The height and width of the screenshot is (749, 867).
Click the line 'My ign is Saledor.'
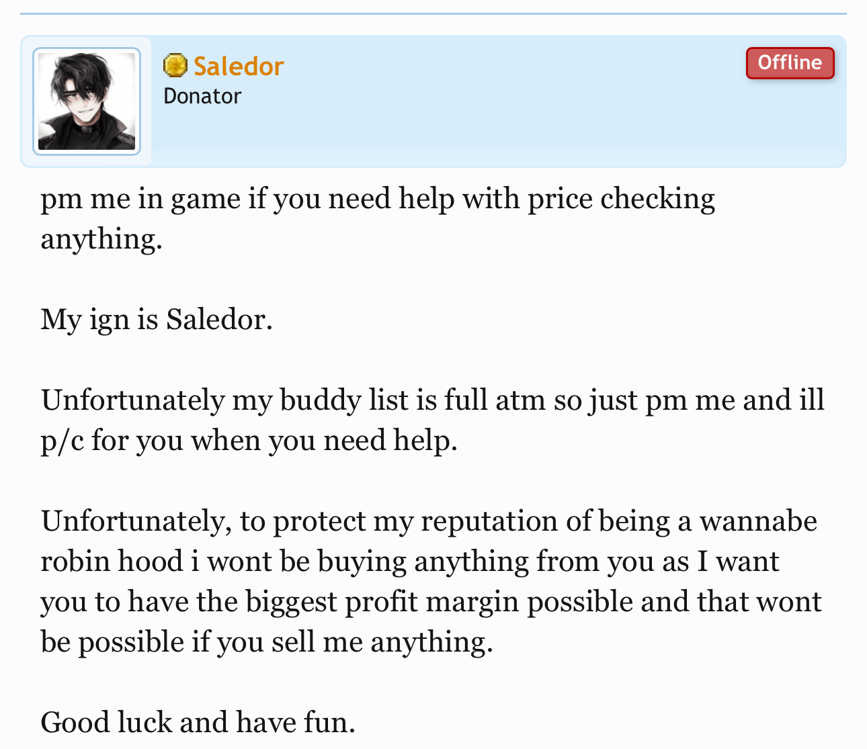pyautogui.click(x=157, y=320)
